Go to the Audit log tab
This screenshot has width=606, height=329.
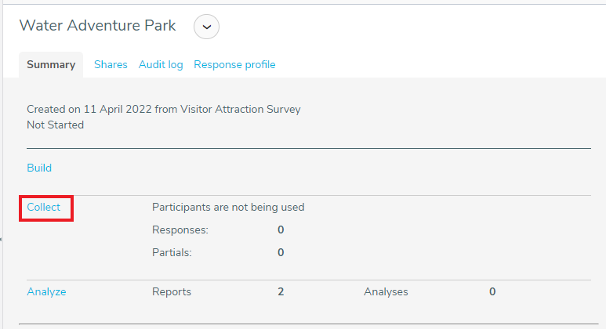(161, 65)
